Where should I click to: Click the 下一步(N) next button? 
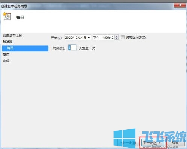point(152,143)
